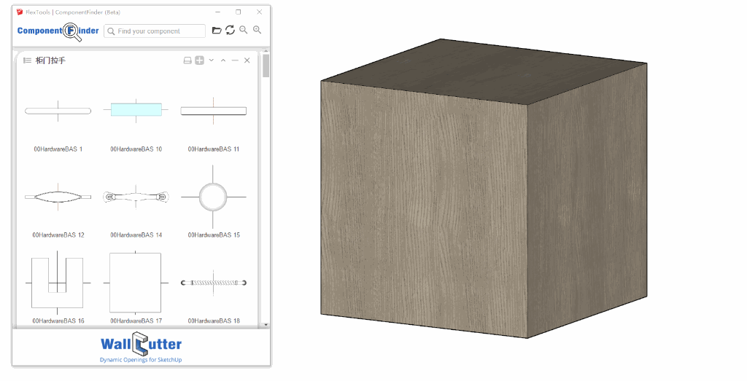The width and height of the screenshot is (747, 381).
Task: Open the down-chevron menu in 柜门拉手 header
Action: (212, 60)
